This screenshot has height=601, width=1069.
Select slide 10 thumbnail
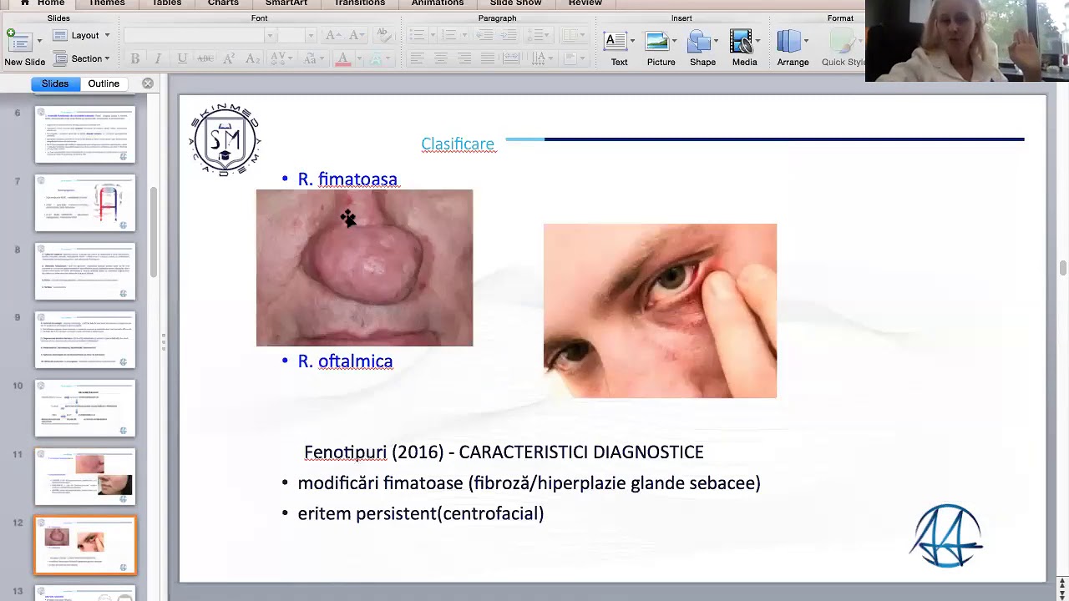coord(84,408)
